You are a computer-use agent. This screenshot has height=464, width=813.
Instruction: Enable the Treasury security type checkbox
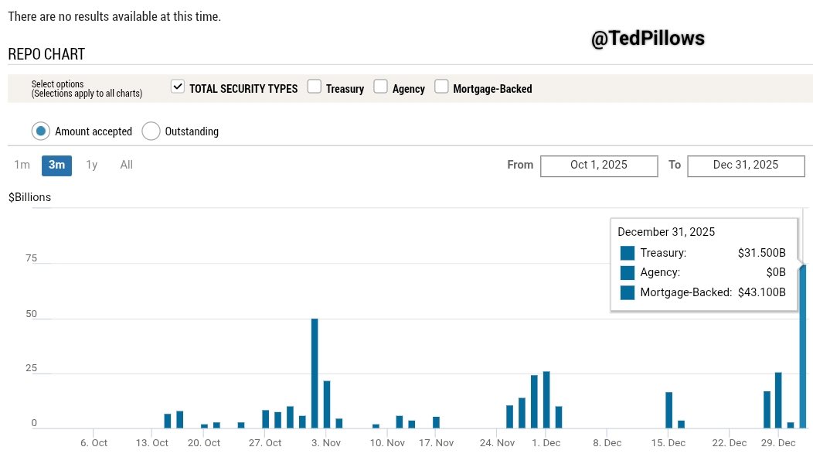(314, 87)
